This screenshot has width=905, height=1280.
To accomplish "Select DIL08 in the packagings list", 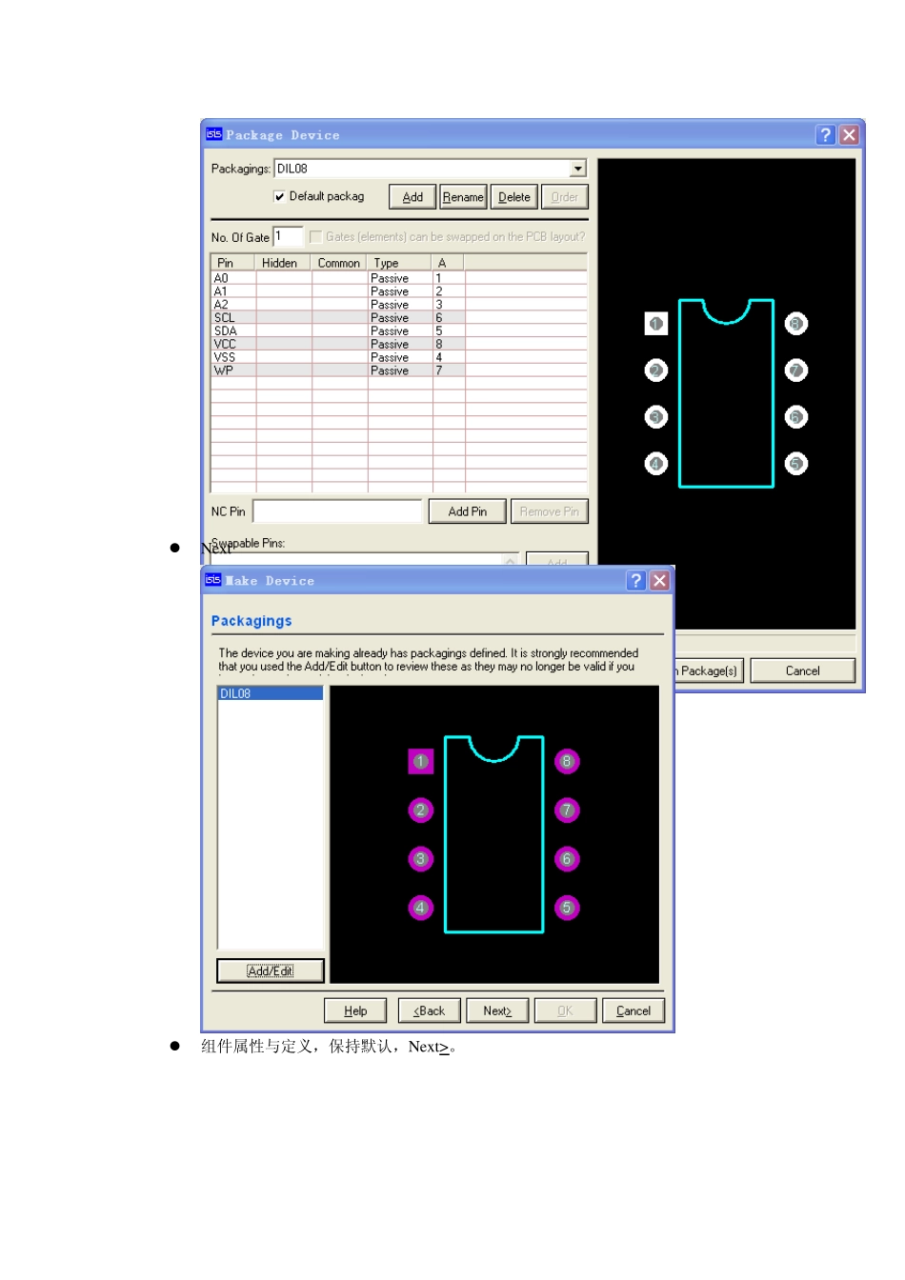I will click(x=271, y=693).
